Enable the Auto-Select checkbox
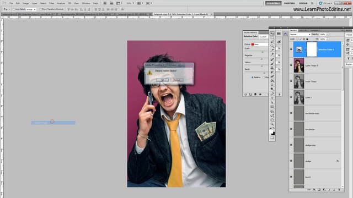The height and width of the screenshot is (198, 353). pyautogui.click(x=14, y=9)
